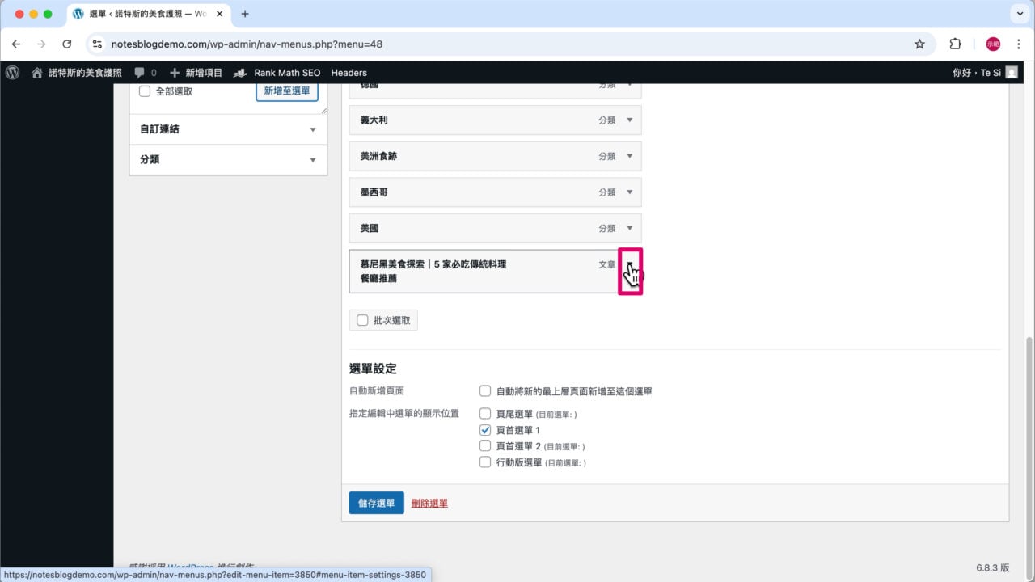Open the comments bubble icon showing 0
The width and height of the screenshot is (1035, 582).
[139, 73]
